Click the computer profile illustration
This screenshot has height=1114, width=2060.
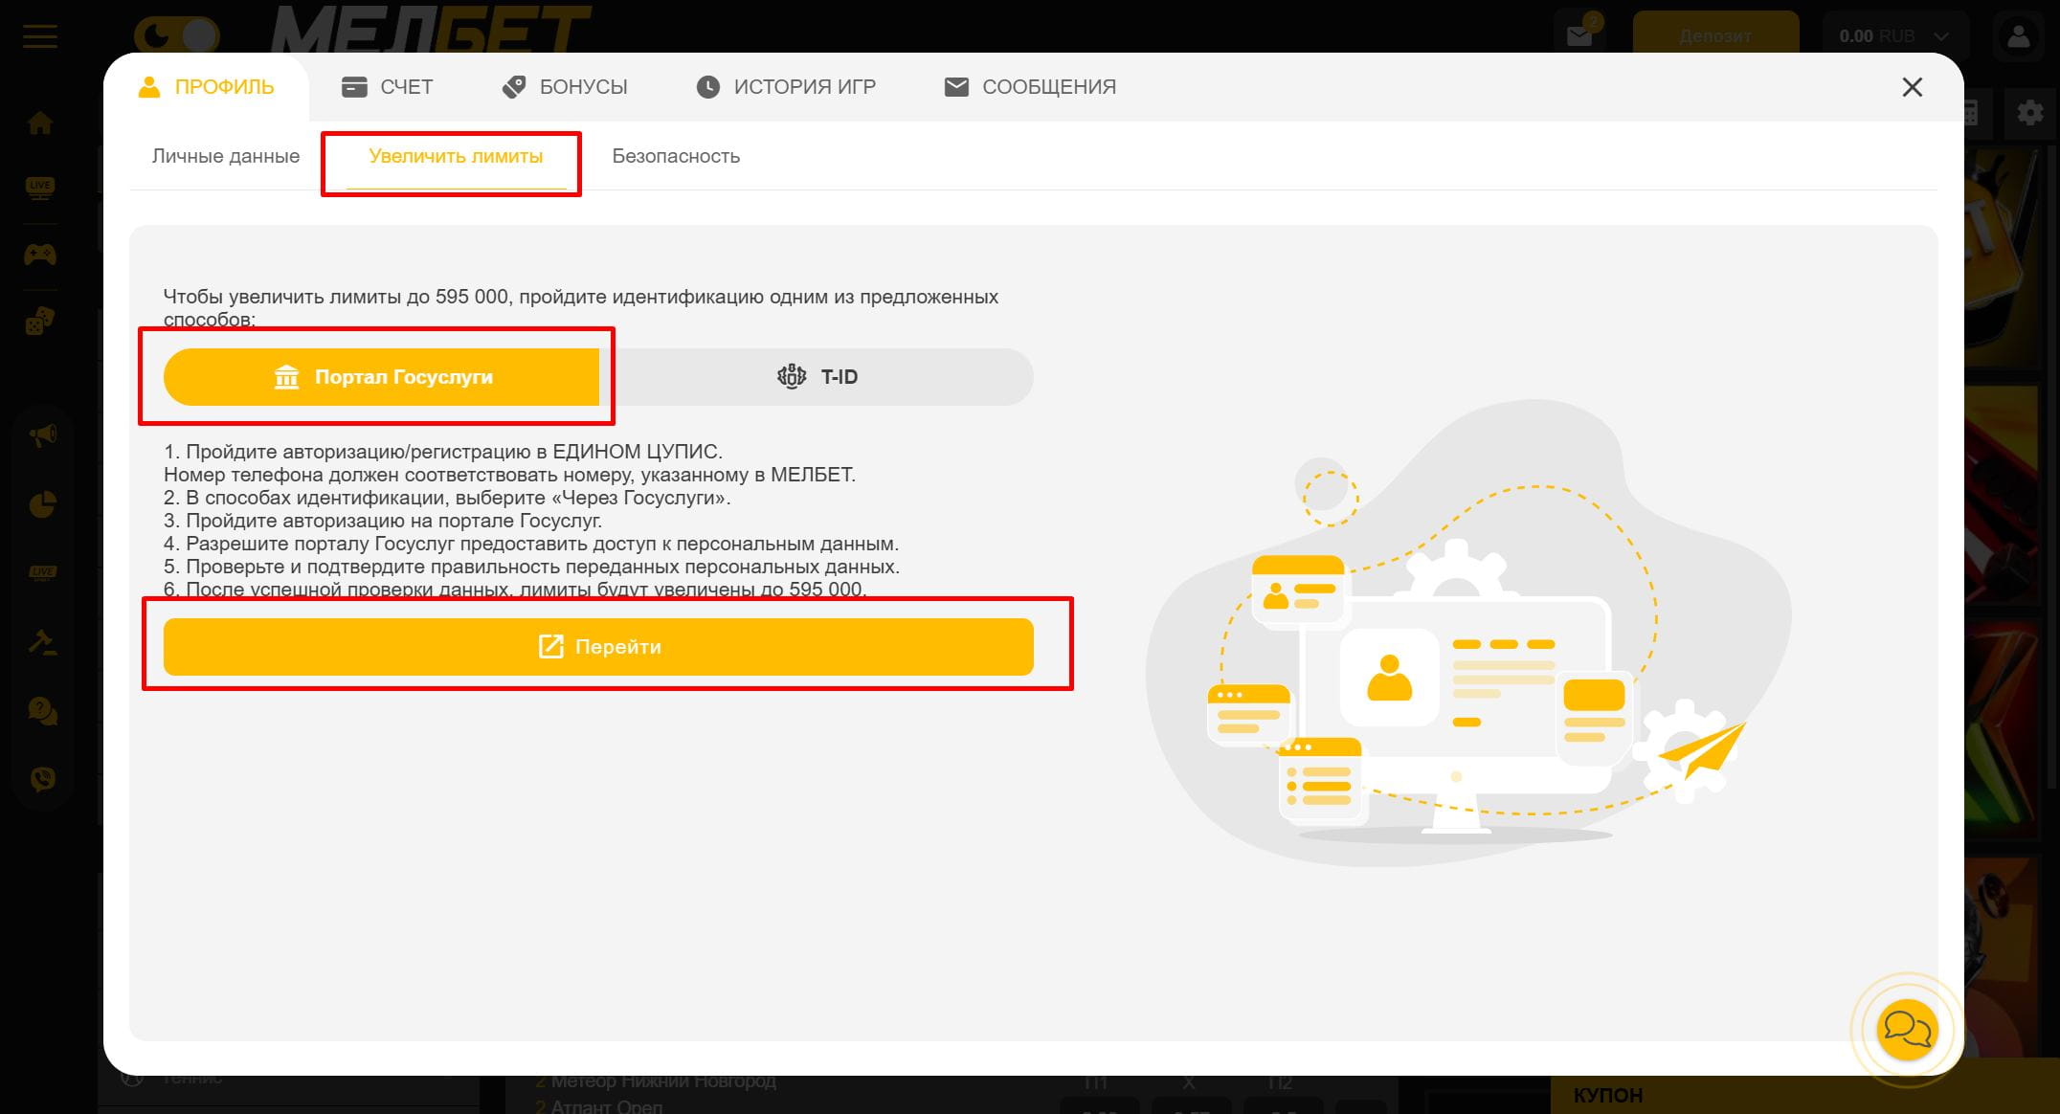pyautogui.click(x=1467, y=635)
